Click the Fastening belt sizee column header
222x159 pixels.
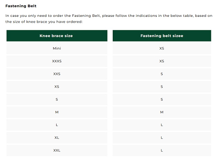point(162,36)
